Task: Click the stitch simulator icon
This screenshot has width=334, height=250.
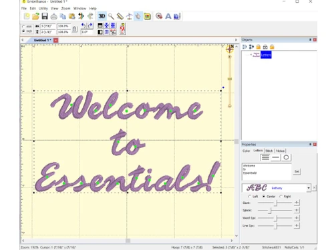Action: pos(159,16)
